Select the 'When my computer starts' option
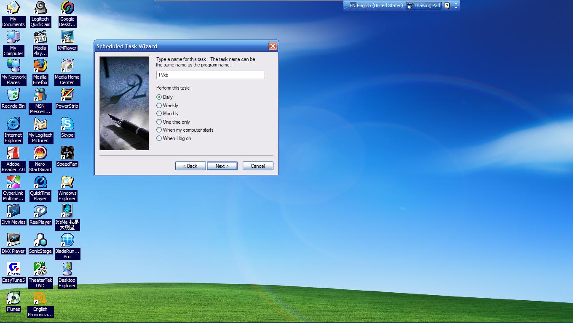573x323 pixels. click(x=159, y=130)
